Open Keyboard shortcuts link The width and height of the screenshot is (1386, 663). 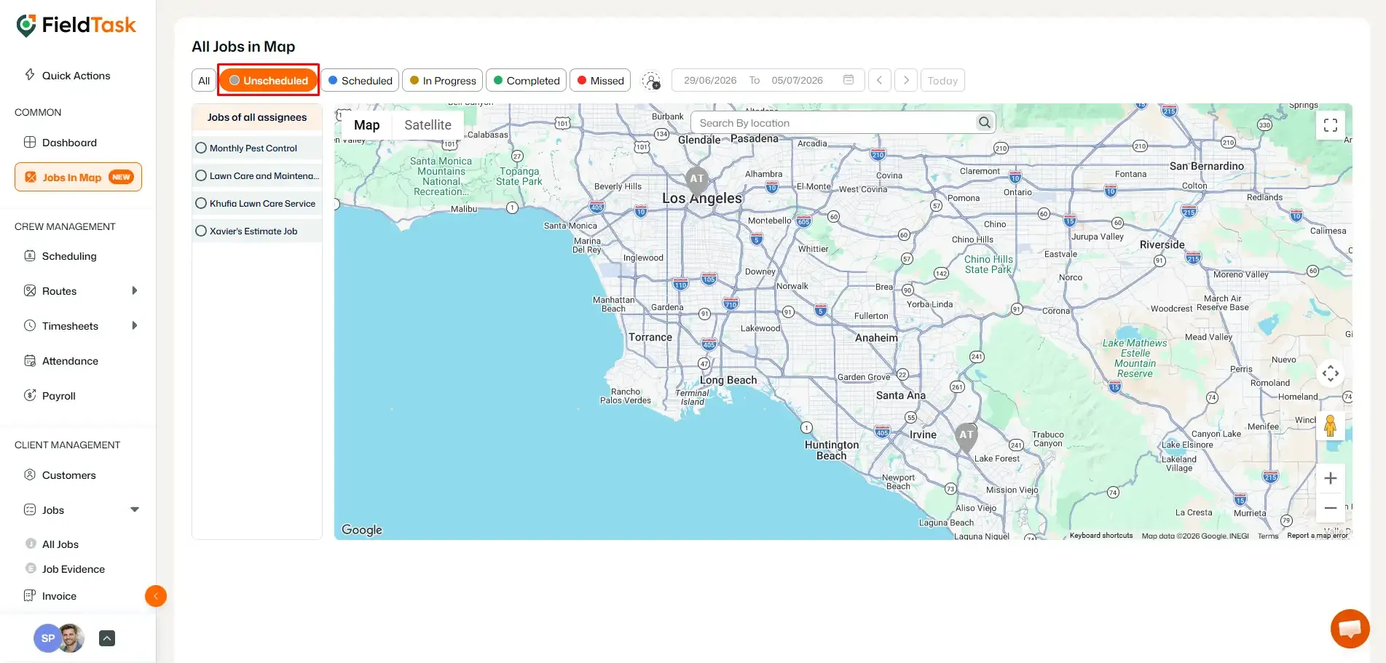[1101, 536]
